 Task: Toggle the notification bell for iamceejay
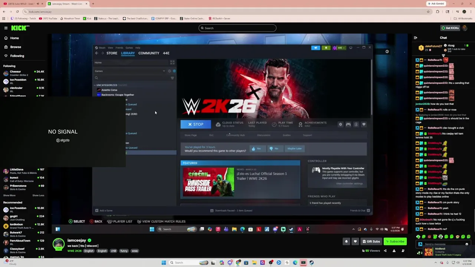[346, 241]
